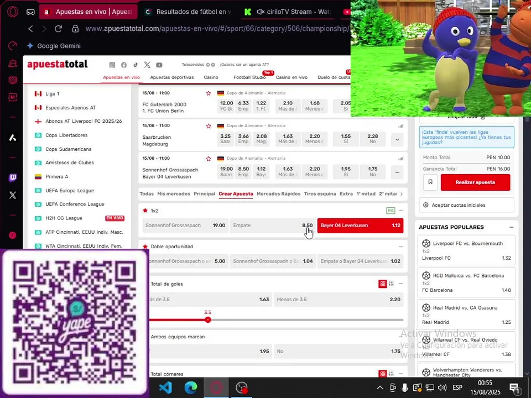Click the Opera logo menu icon
This screenshot has height=398, width=531.
coord(13,12)
